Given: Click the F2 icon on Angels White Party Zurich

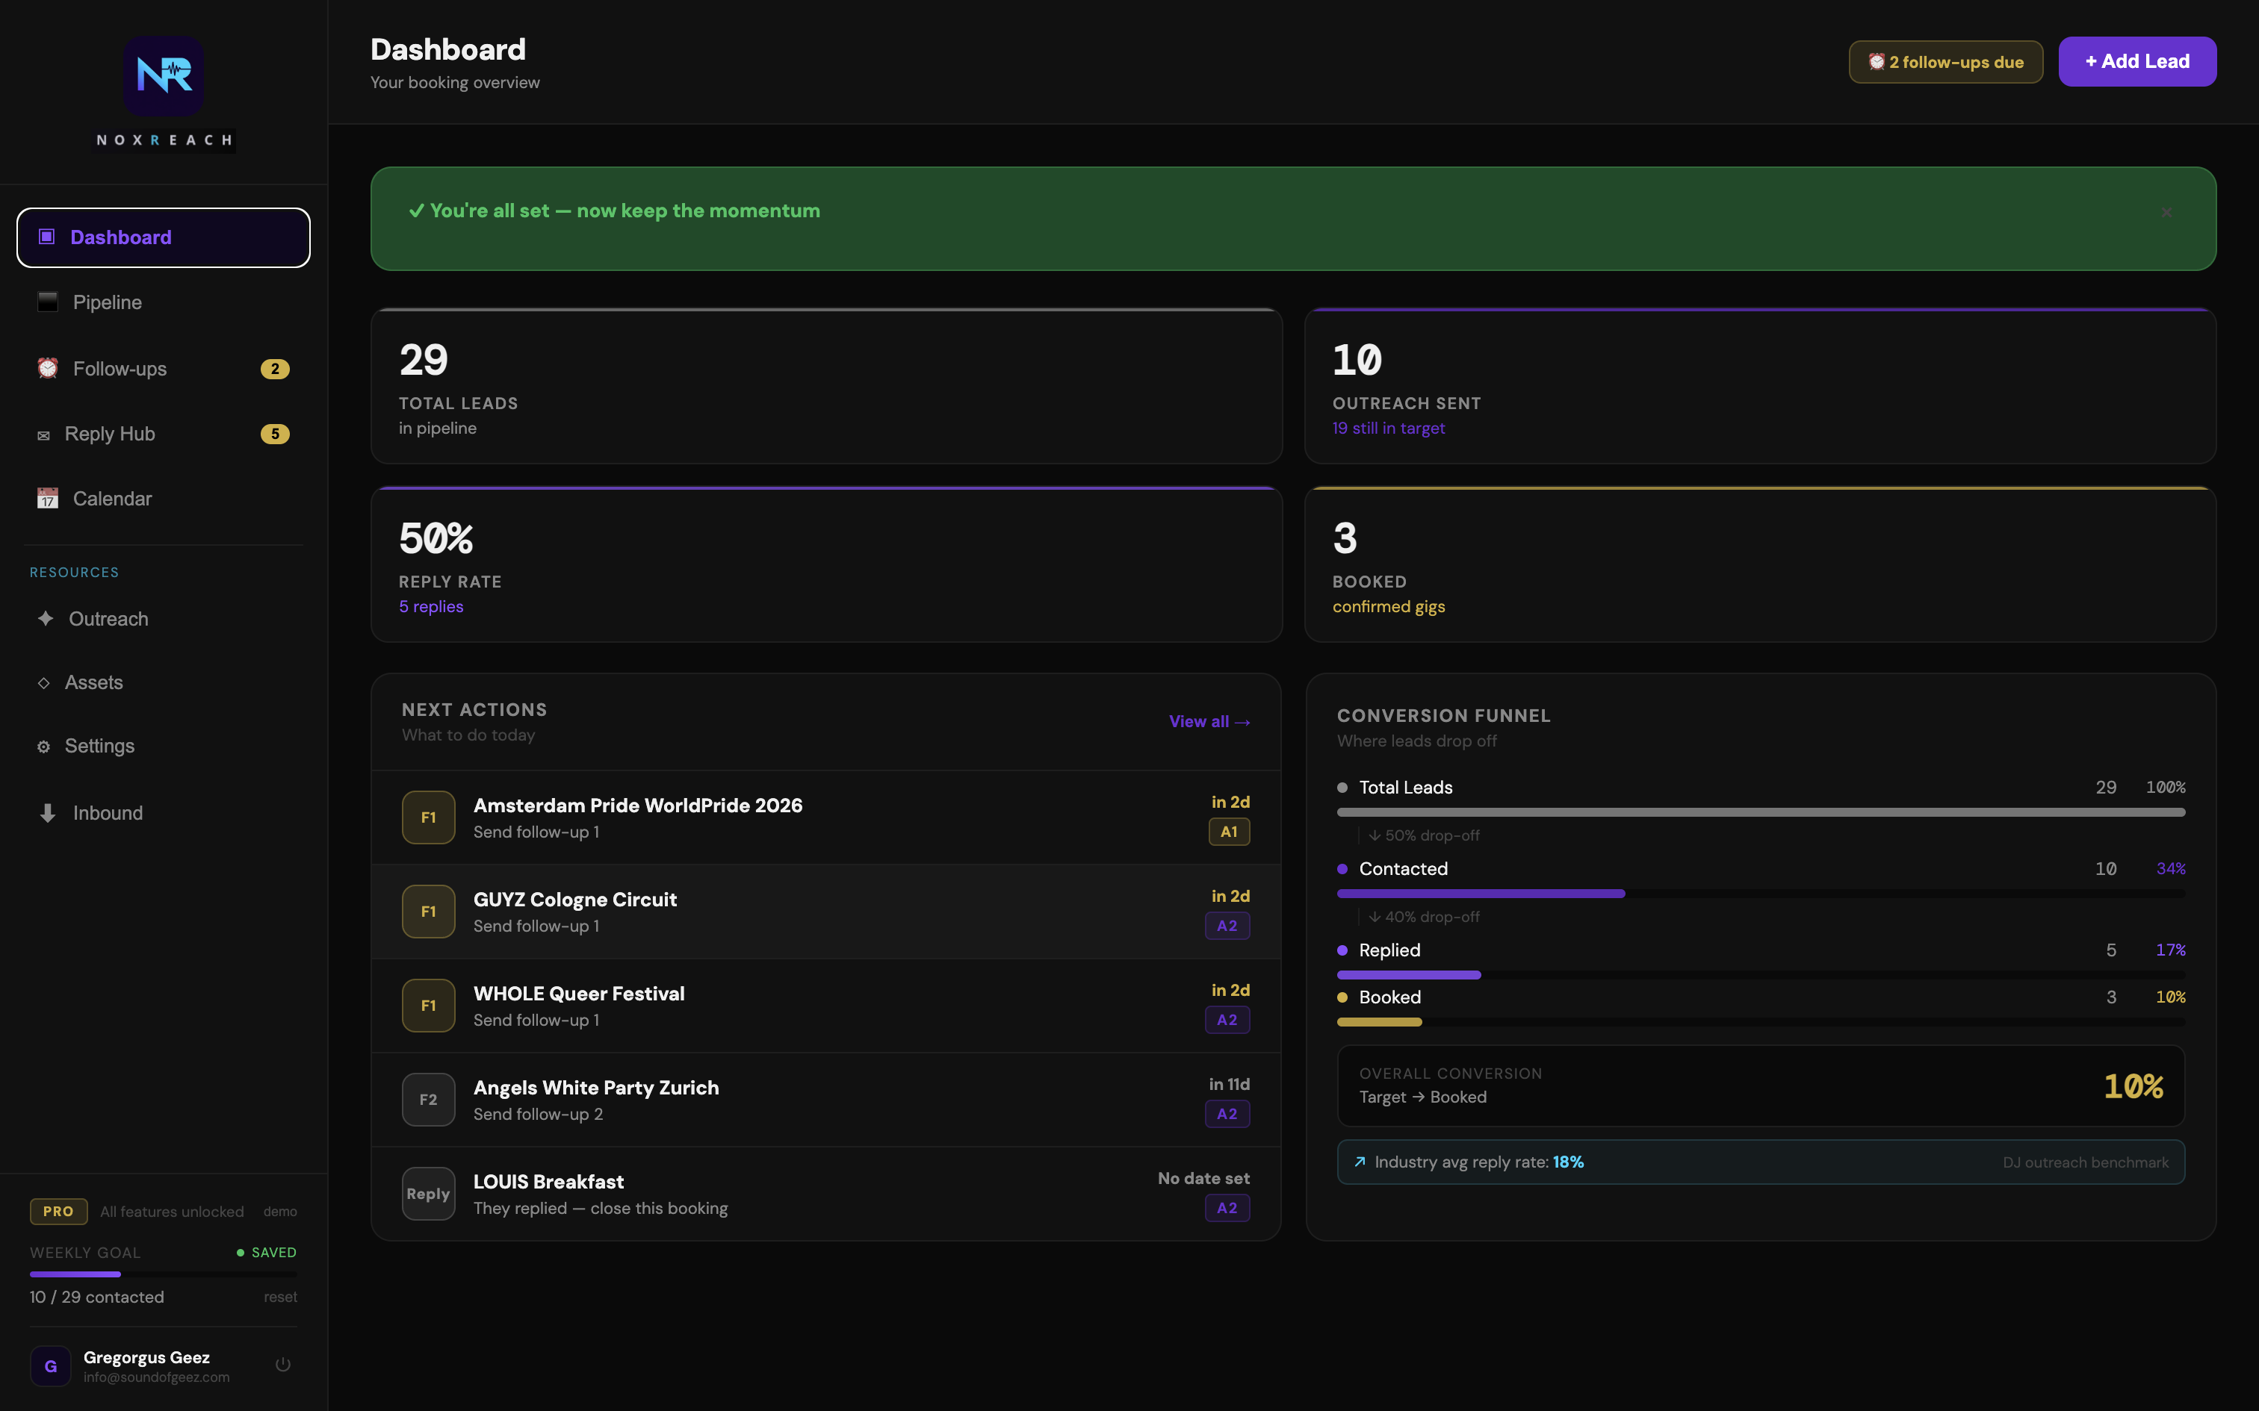Looking at the screenshot, I should tap(429, 1098).
